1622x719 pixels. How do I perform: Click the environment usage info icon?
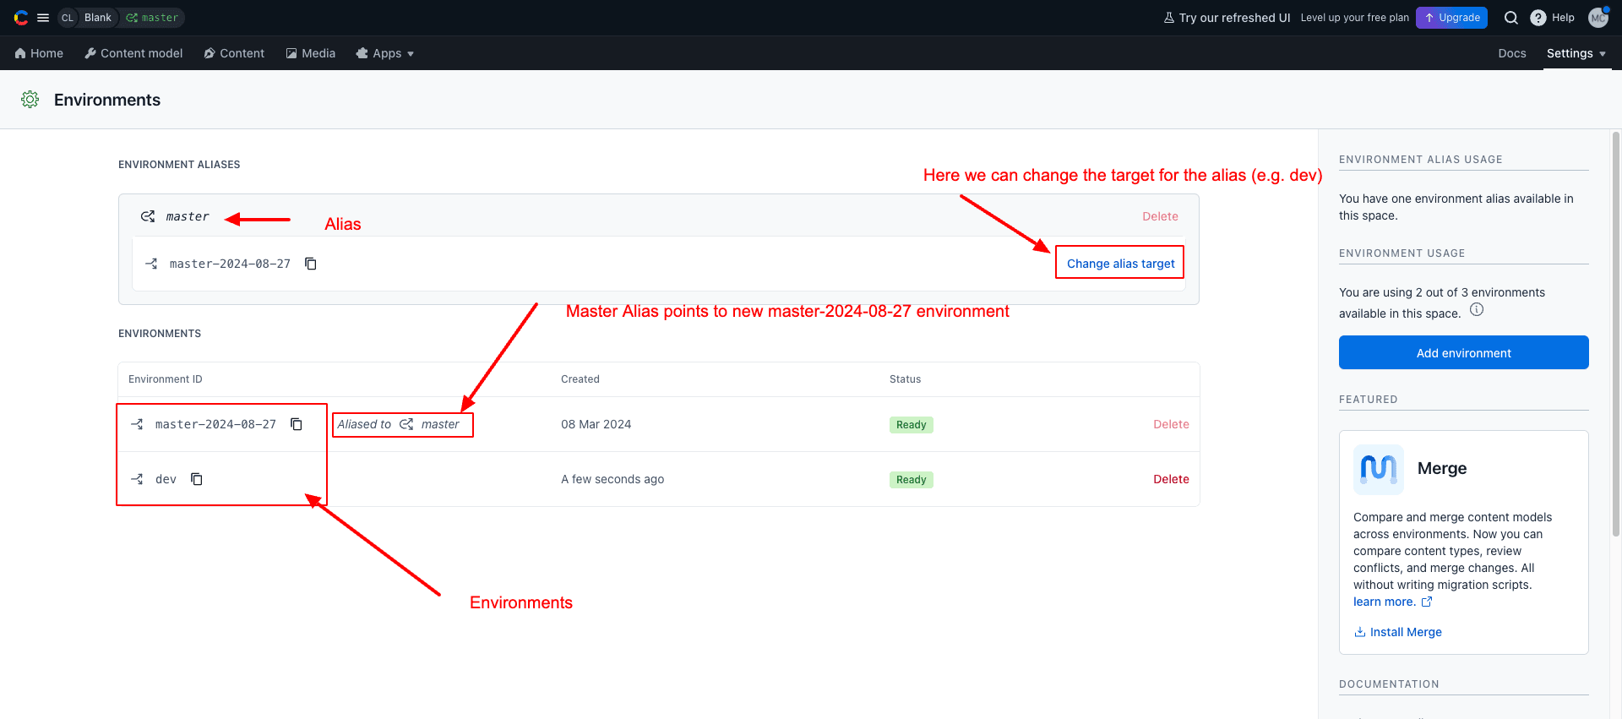[1477, 310]
